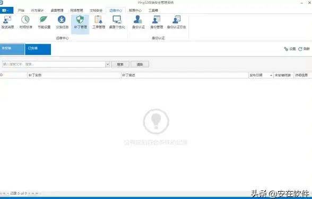Minimize the Ping32 window
The height and width of the screenshot is (199, 312).
tap(302, 3)
